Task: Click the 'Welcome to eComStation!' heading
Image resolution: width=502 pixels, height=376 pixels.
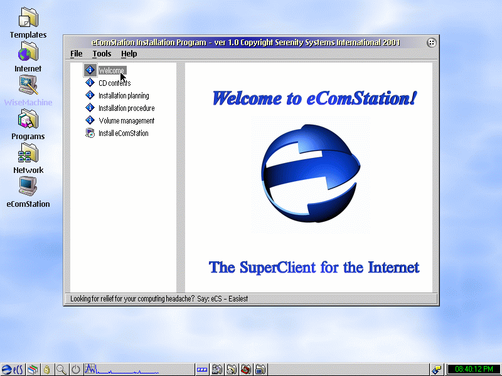Action: pos(314,98)
